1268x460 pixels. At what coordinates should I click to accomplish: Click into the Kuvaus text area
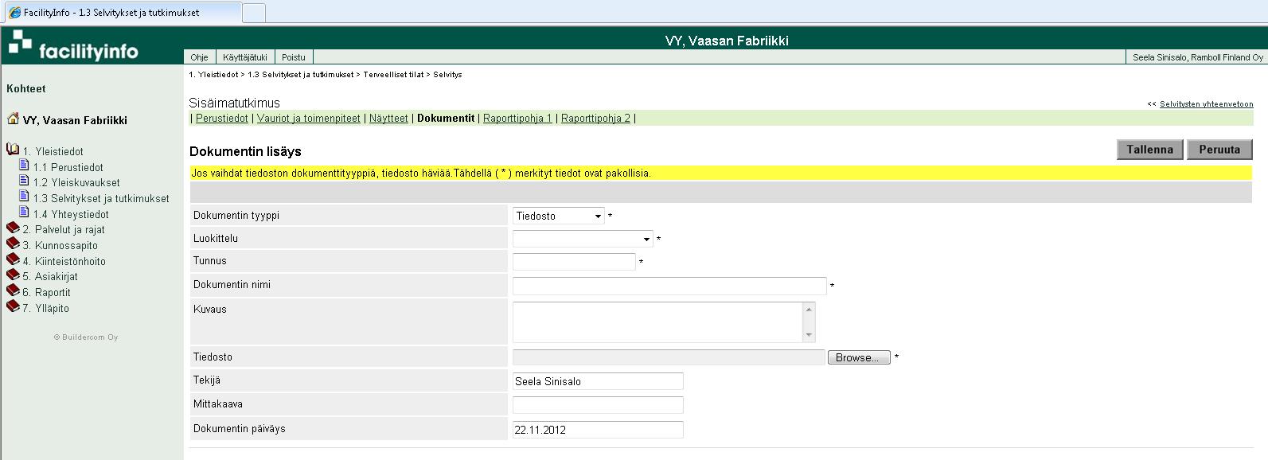[x=658, y=322]
